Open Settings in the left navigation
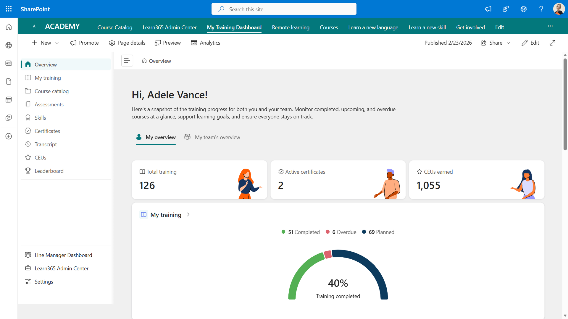The height and width of the screenshot is (319, 568). tap(66, 281)
